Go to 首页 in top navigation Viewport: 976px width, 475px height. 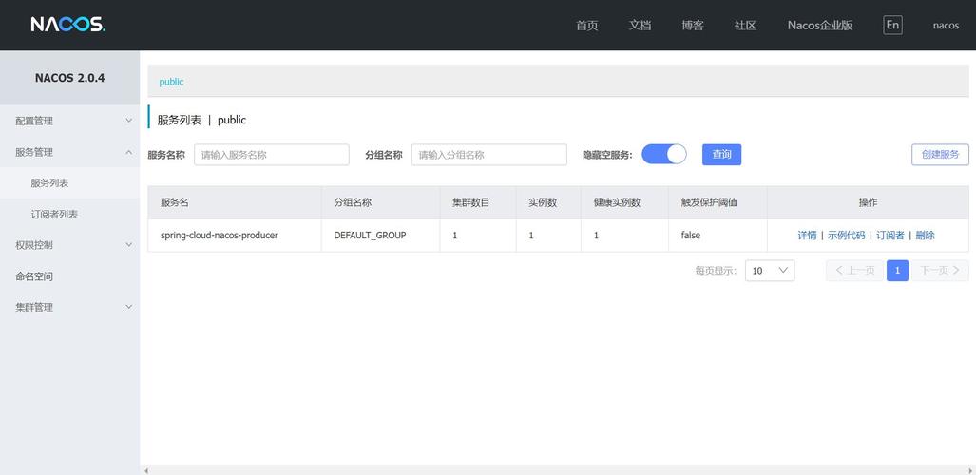pyautogui.click(x=587, y=26)
